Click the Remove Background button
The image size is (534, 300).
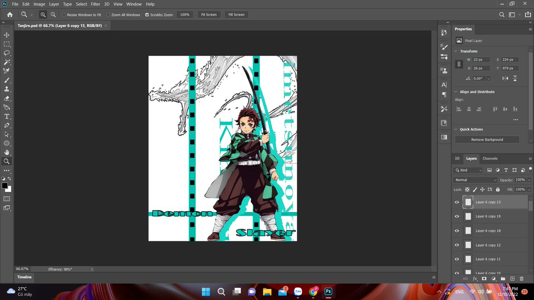pos(486,139)
